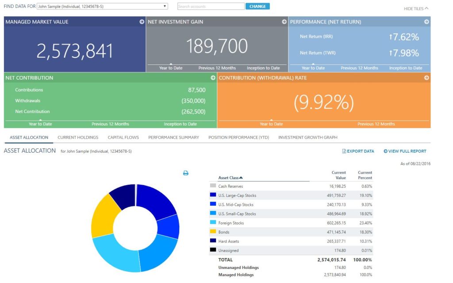Select Previous 12 Months in Contribution Rate tile
453x283 pixels.
click(376, 124)
